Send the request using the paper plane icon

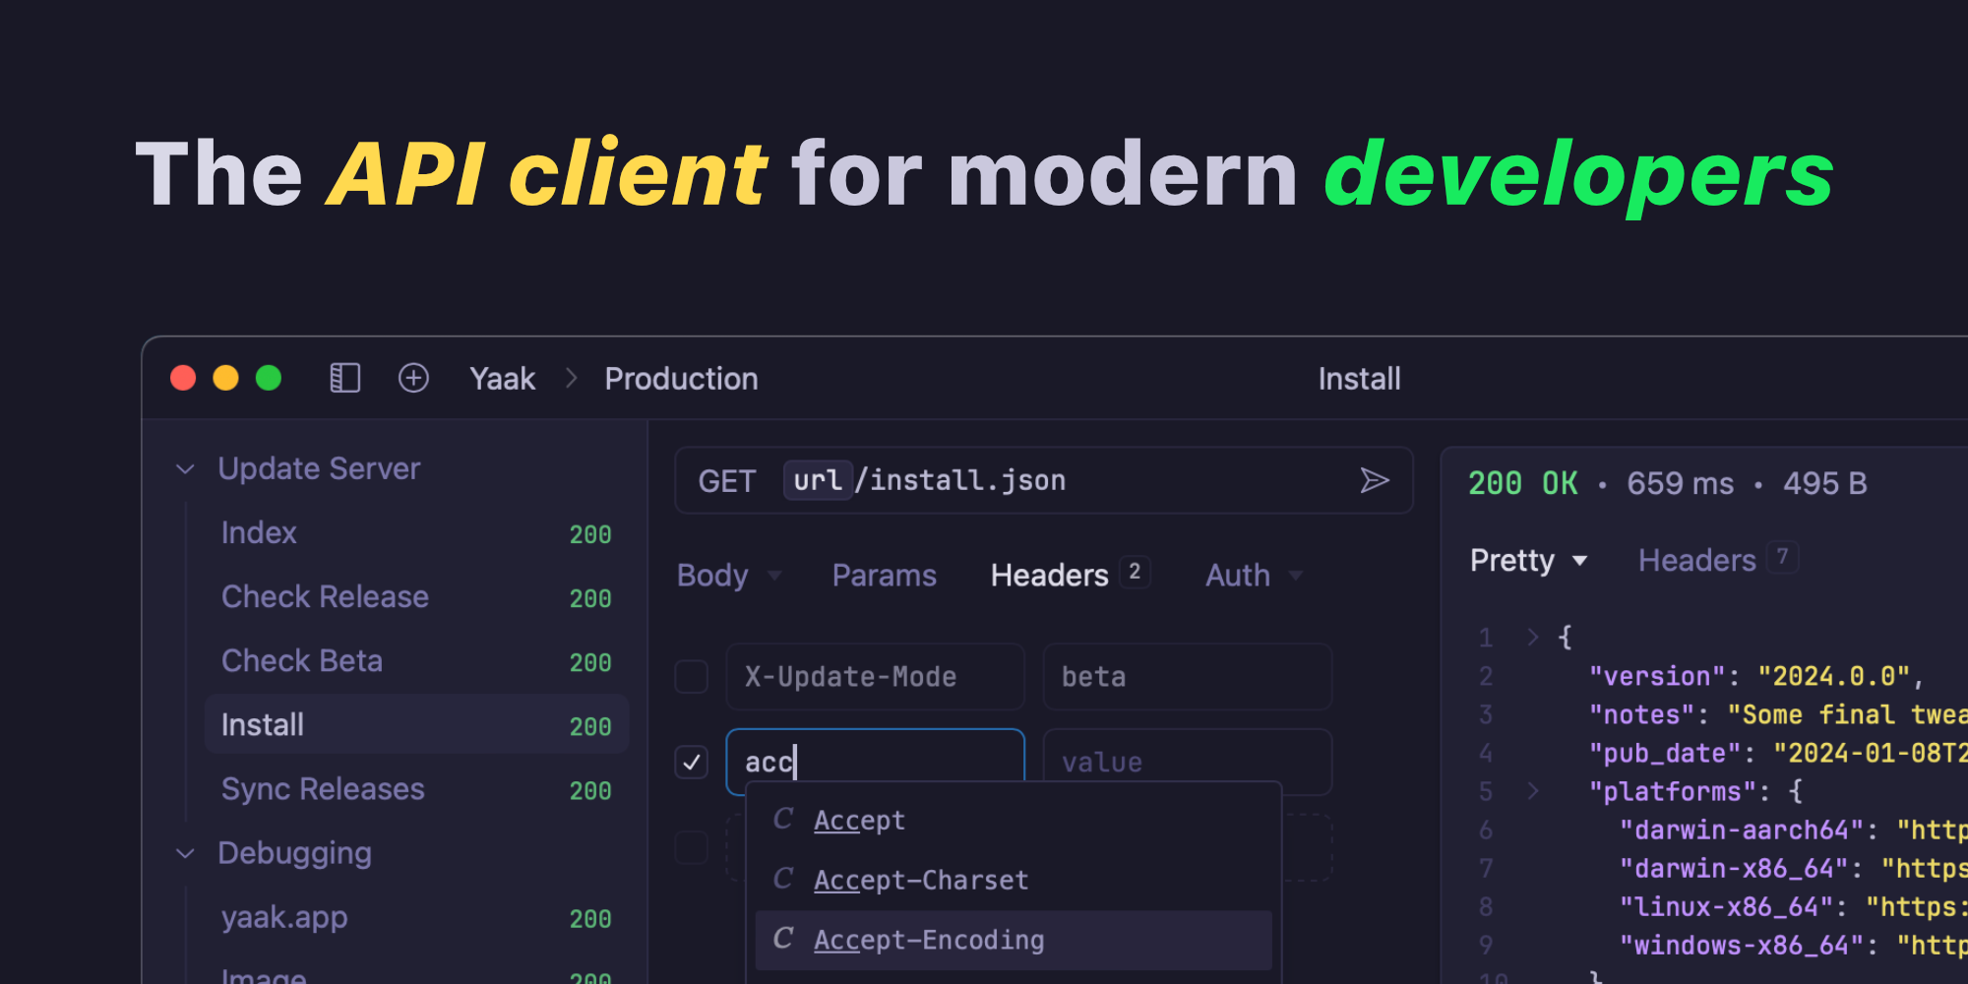[x=1377, y=480]
